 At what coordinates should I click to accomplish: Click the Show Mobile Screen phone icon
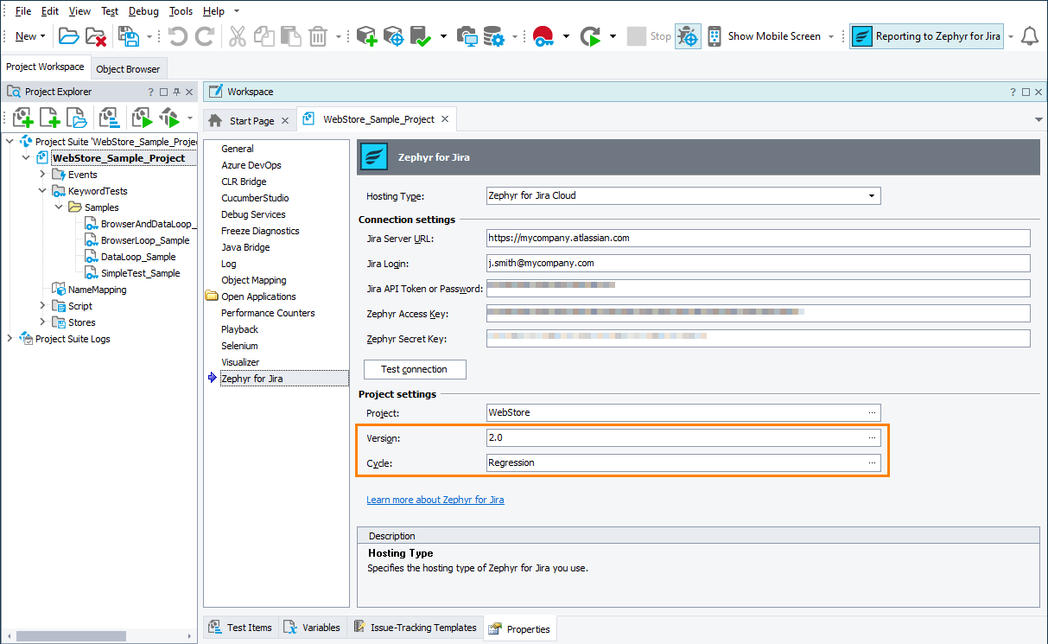[715, 36]
